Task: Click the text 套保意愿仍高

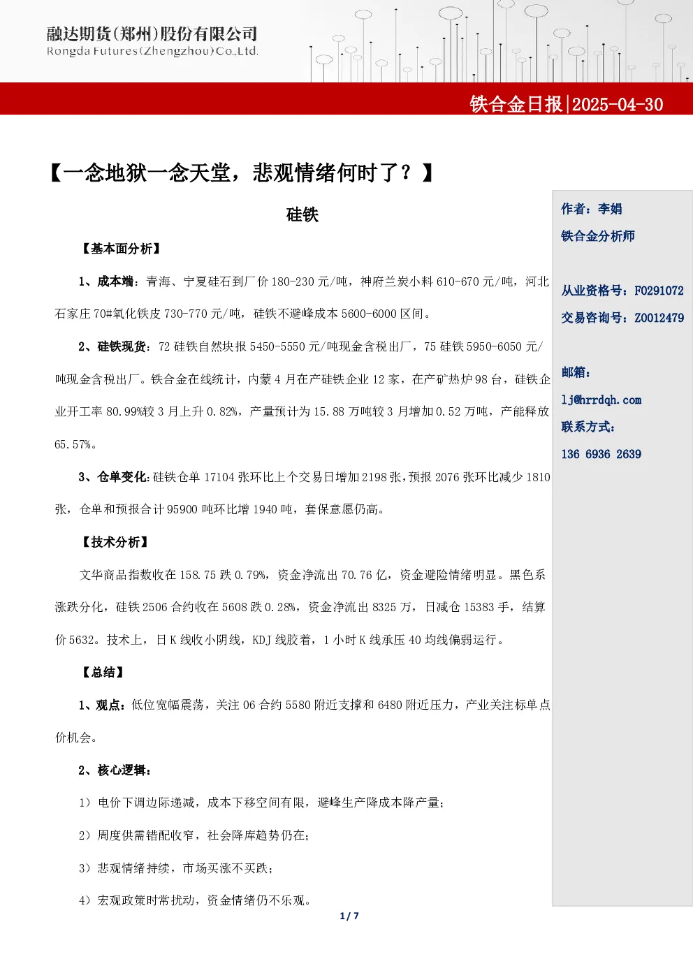Action: coord(342,510)
